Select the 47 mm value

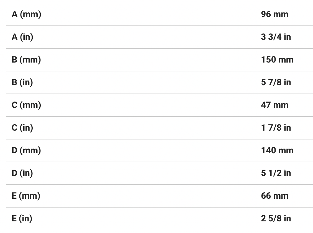point(274,105)
